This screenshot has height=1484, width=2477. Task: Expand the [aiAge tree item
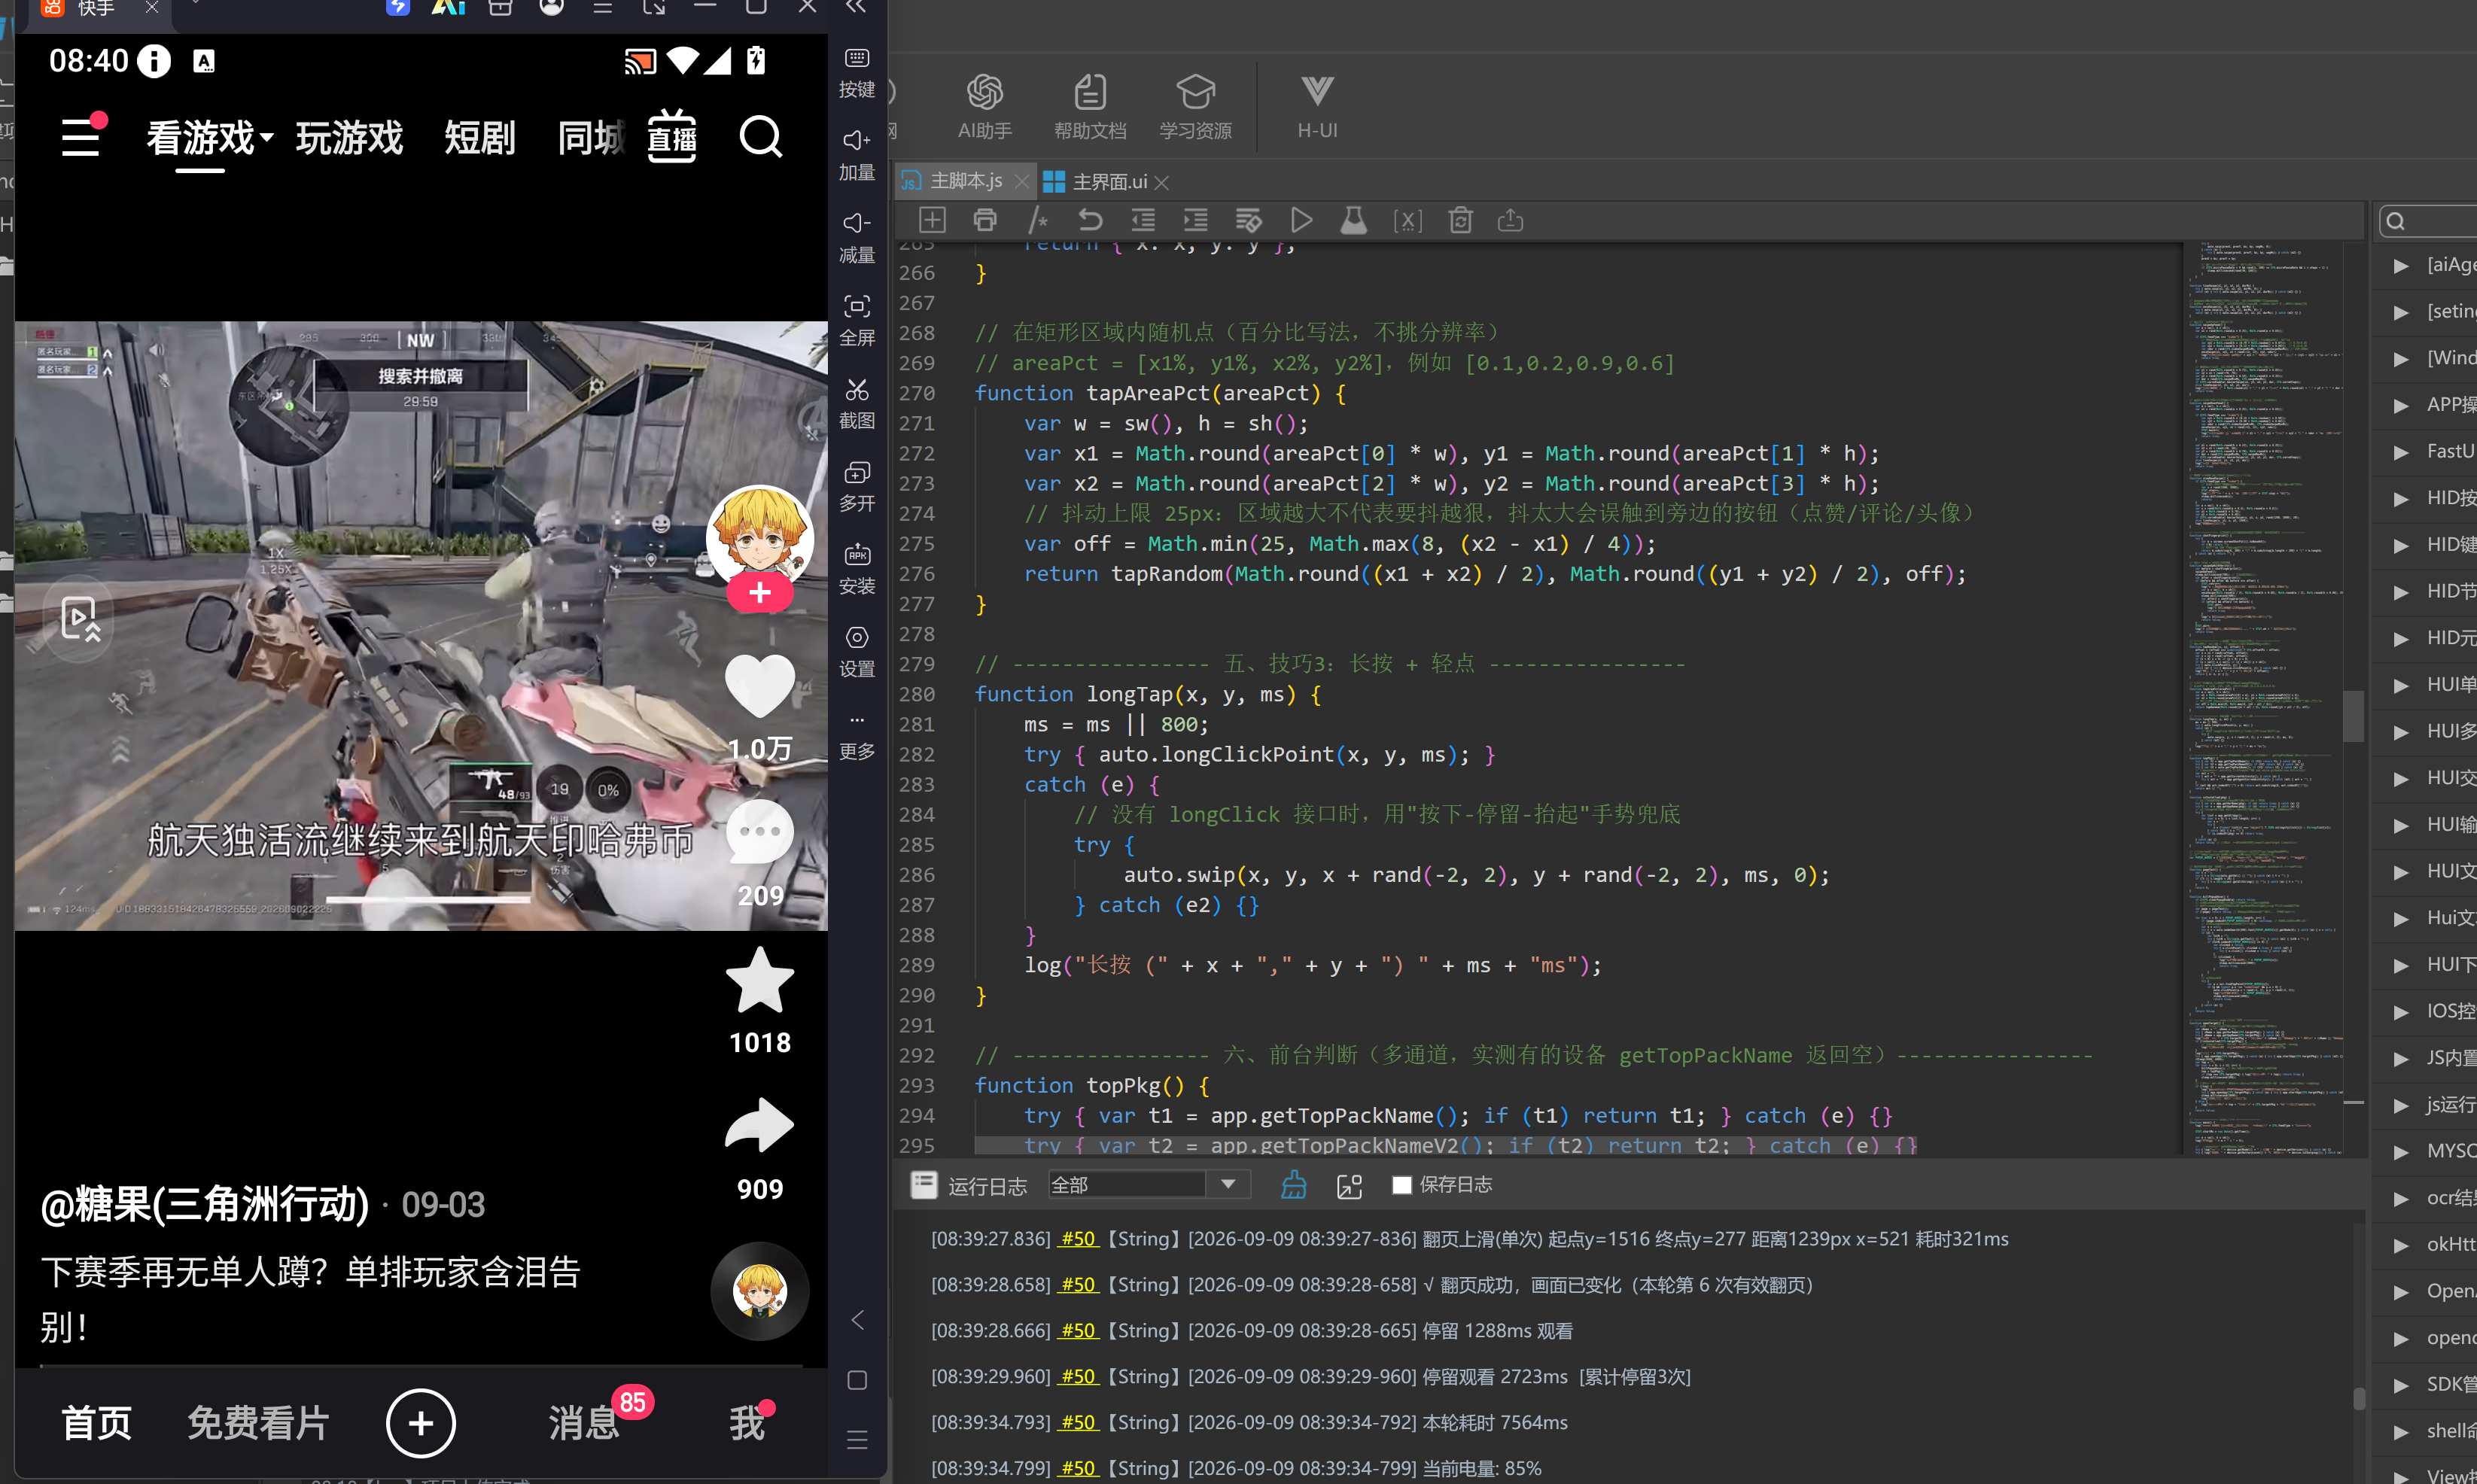(2401, 265)
